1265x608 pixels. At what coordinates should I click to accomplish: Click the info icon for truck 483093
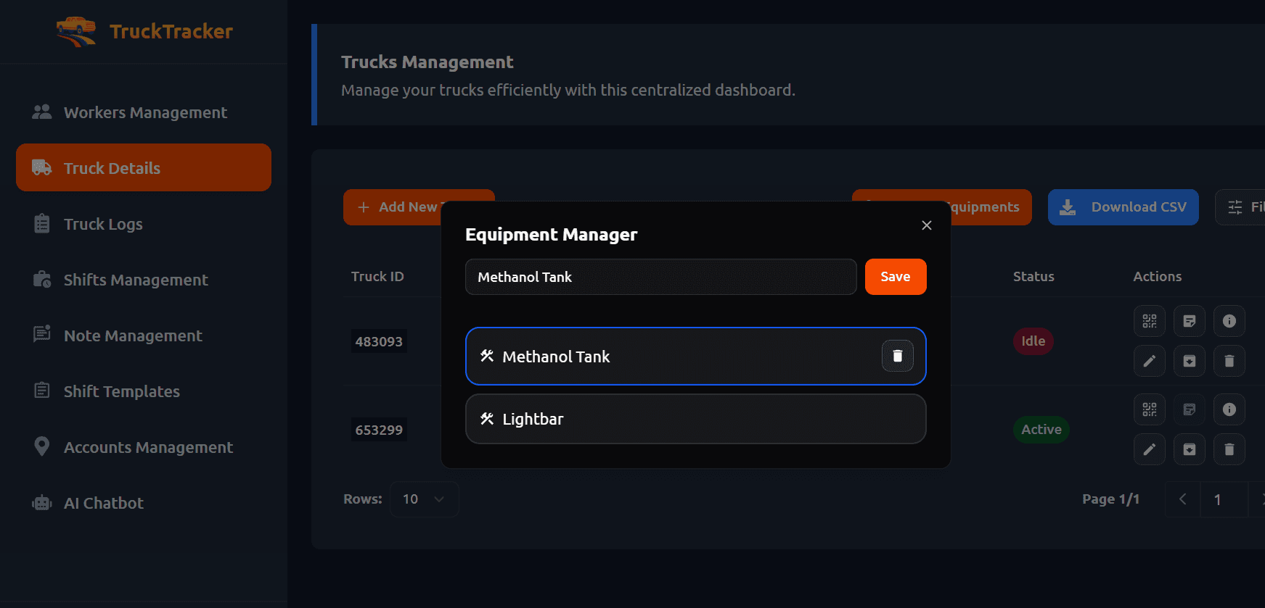pos(1229,321)
